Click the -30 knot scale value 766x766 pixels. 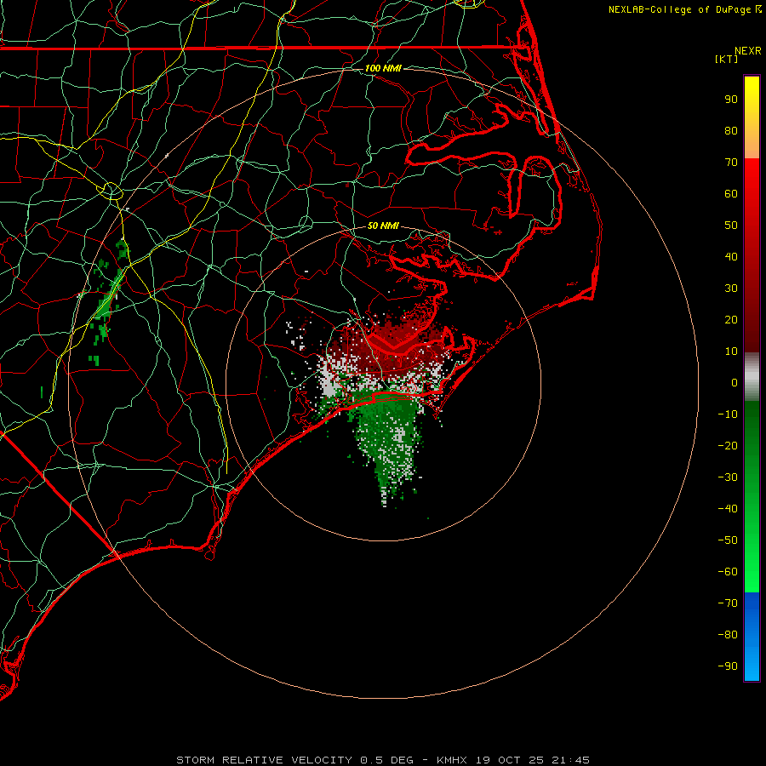(x=728, y=477)
